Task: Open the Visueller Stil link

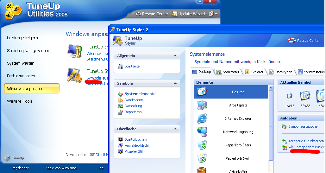Action: 134,151
